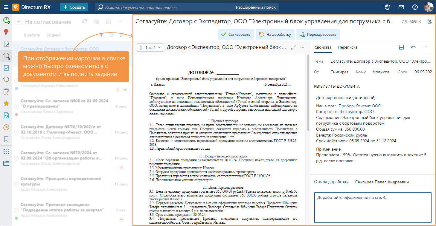436x226 pixels.
Task: Open document preview more options ellipsis
Action: pos(302,47)
